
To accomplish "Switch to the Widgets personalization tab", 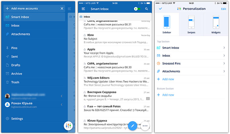I will [216, 24].
